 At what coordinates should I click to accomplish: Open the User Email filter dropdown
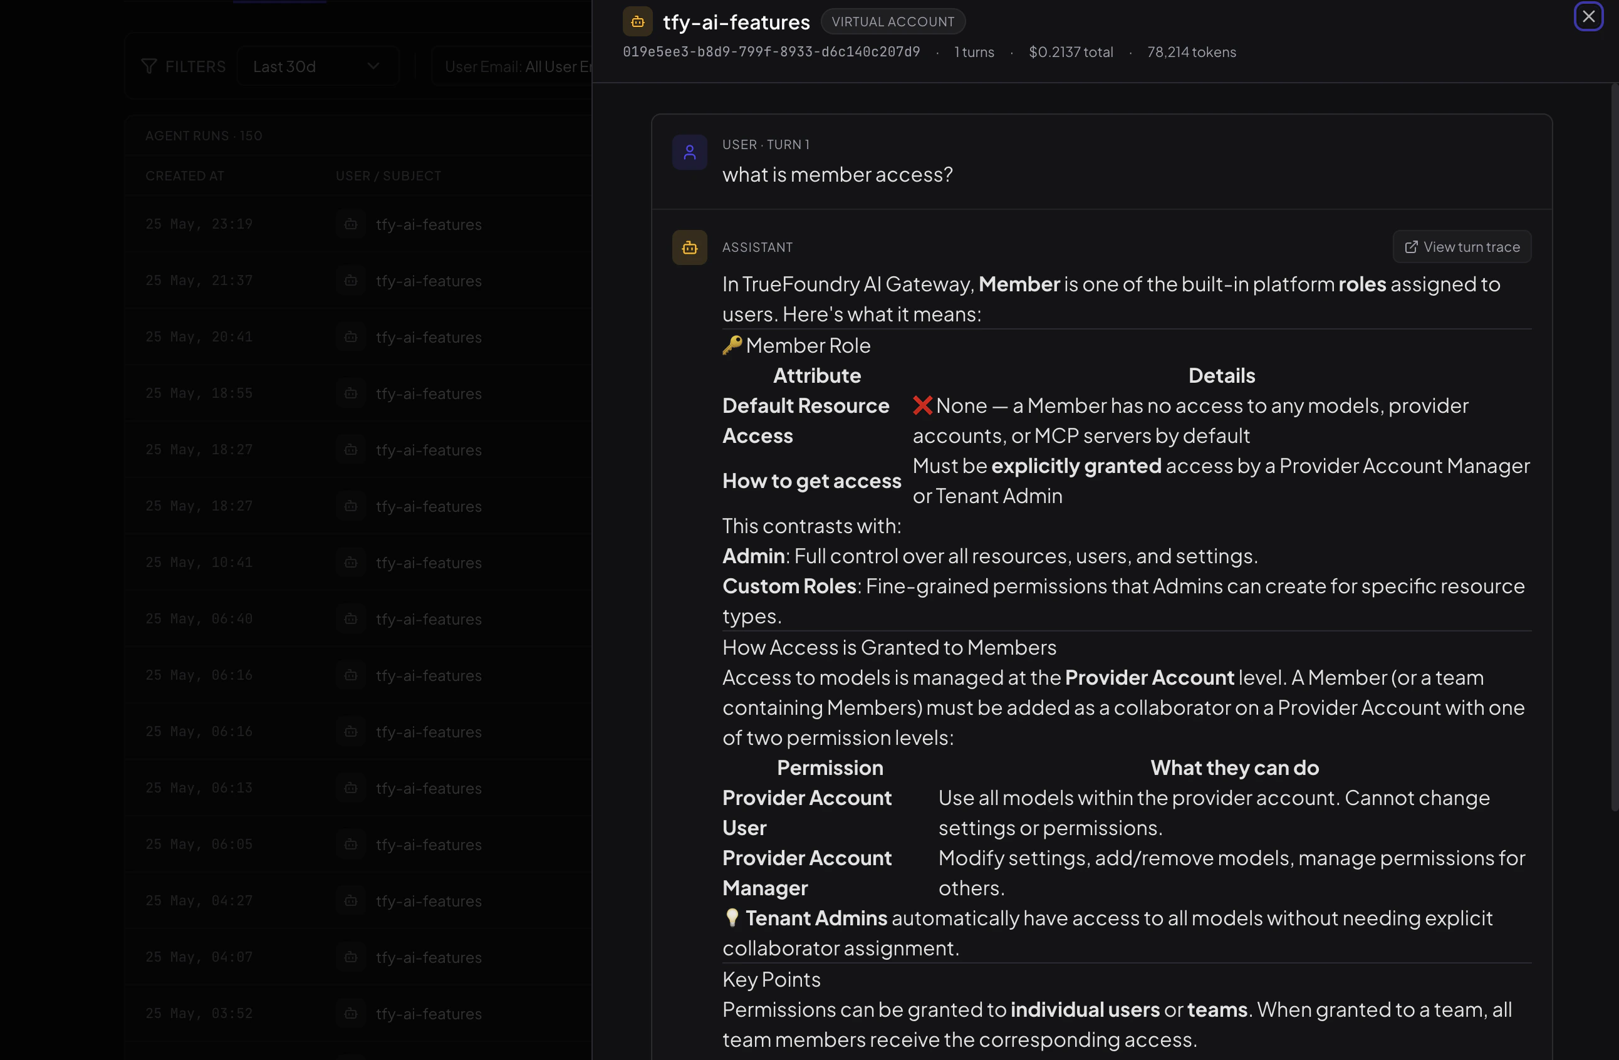(511, 66)
